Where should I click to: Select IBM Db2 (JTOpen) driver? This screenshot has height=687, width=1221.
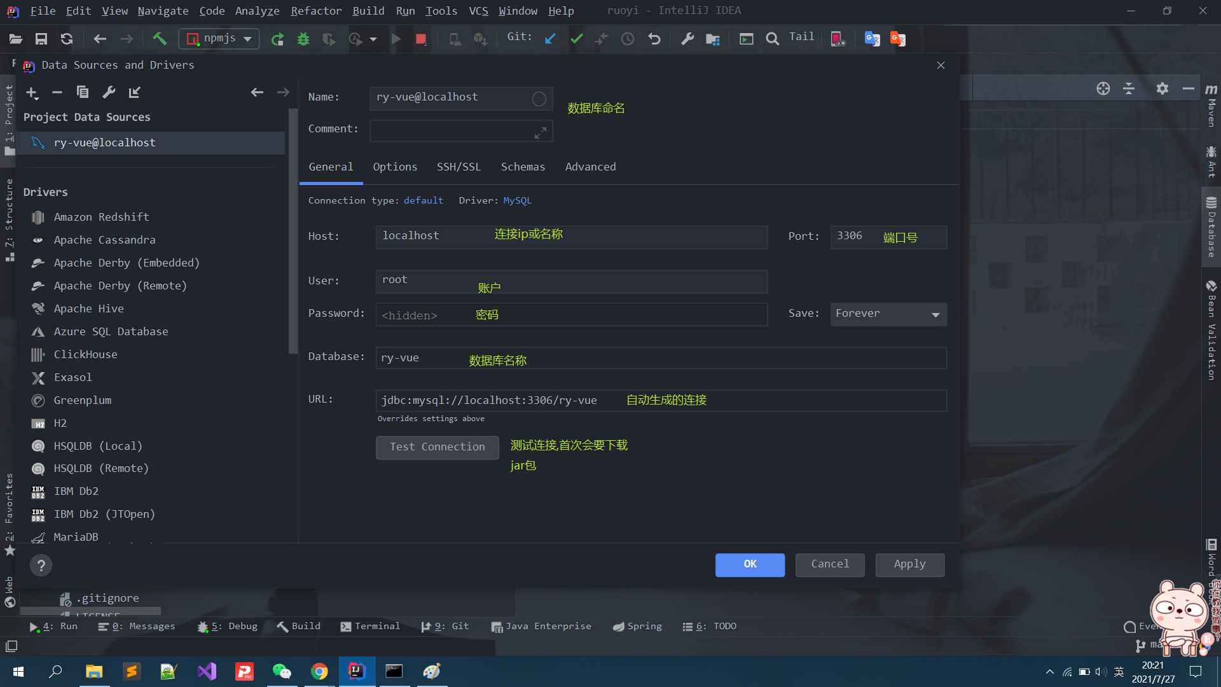tap(151, 515)
